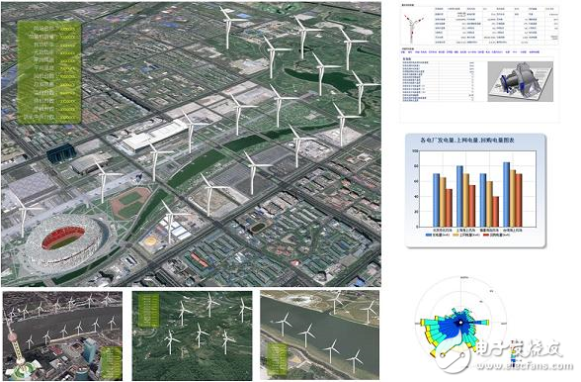This screenshot has height=382, width=581.
Task: Select the green info overlay in forest thumbnail
Action: pos(148,311)
